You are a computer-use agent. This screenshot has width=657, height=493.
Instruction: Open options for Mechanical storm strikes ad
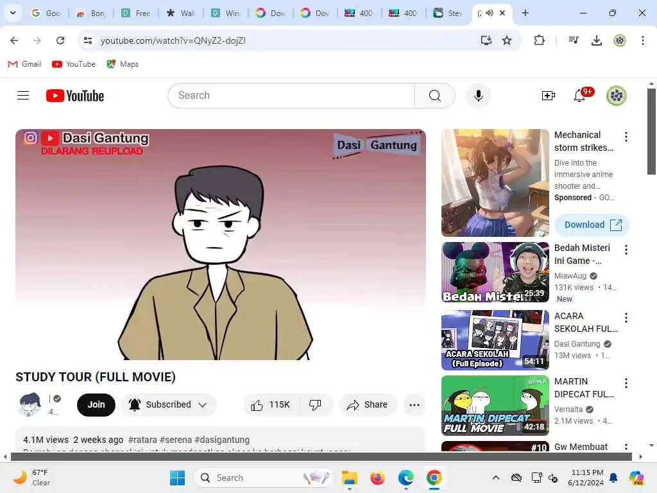pyautogui.click(x=626, y=137)
